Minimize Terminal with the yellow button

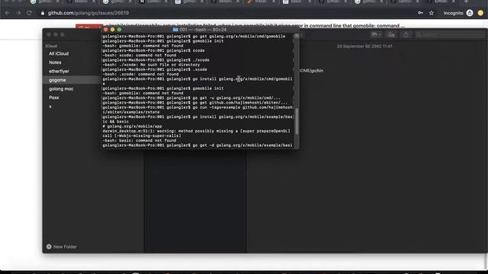click(113, 30)
